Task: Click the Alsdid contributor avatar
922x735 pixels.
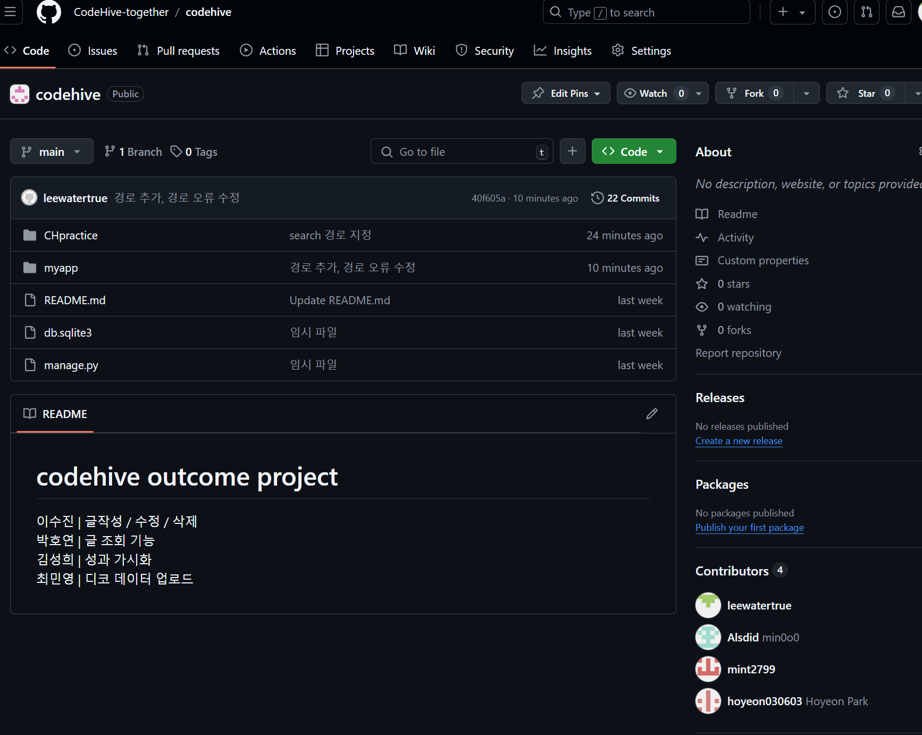Action: [x=708, y=637]
